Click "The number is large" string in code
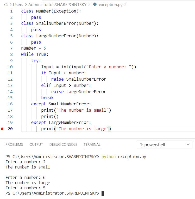Viewport: 195px width, 199px height. (x=83, y=129)
